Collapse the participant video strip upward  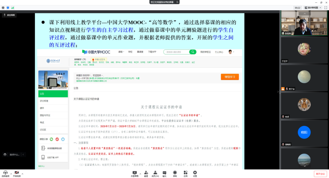point(305,14)
